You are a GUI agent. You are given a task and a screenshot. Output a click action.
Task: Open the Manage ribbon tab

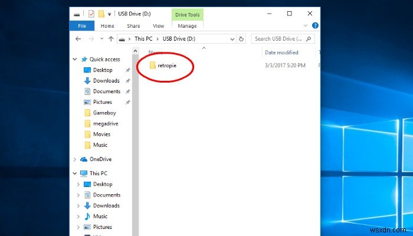tap(187, 26)
